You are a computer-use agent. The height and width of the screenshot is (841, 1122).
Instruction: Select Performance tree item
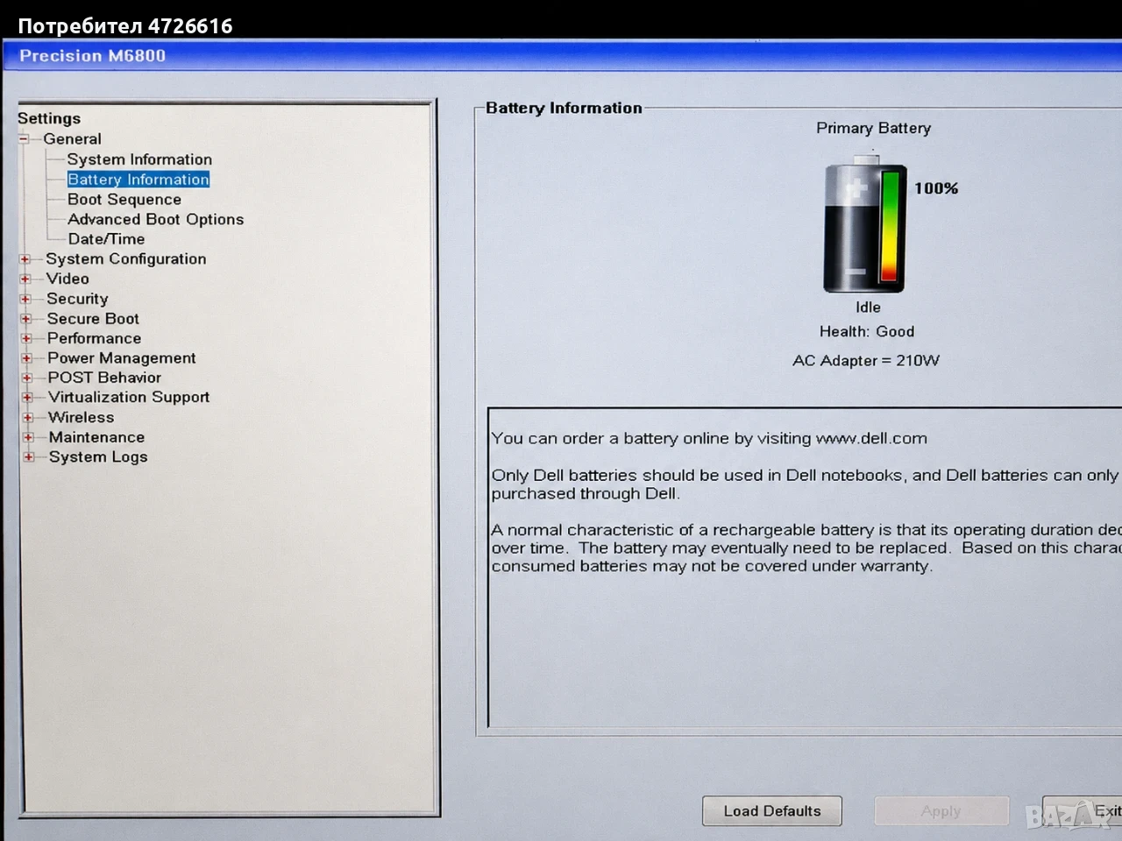(94, 338)
